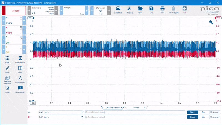Screen dimensions: 222x125
Task: Expand the CAN bus H label dropdown
Action: (x=82, y=112)
